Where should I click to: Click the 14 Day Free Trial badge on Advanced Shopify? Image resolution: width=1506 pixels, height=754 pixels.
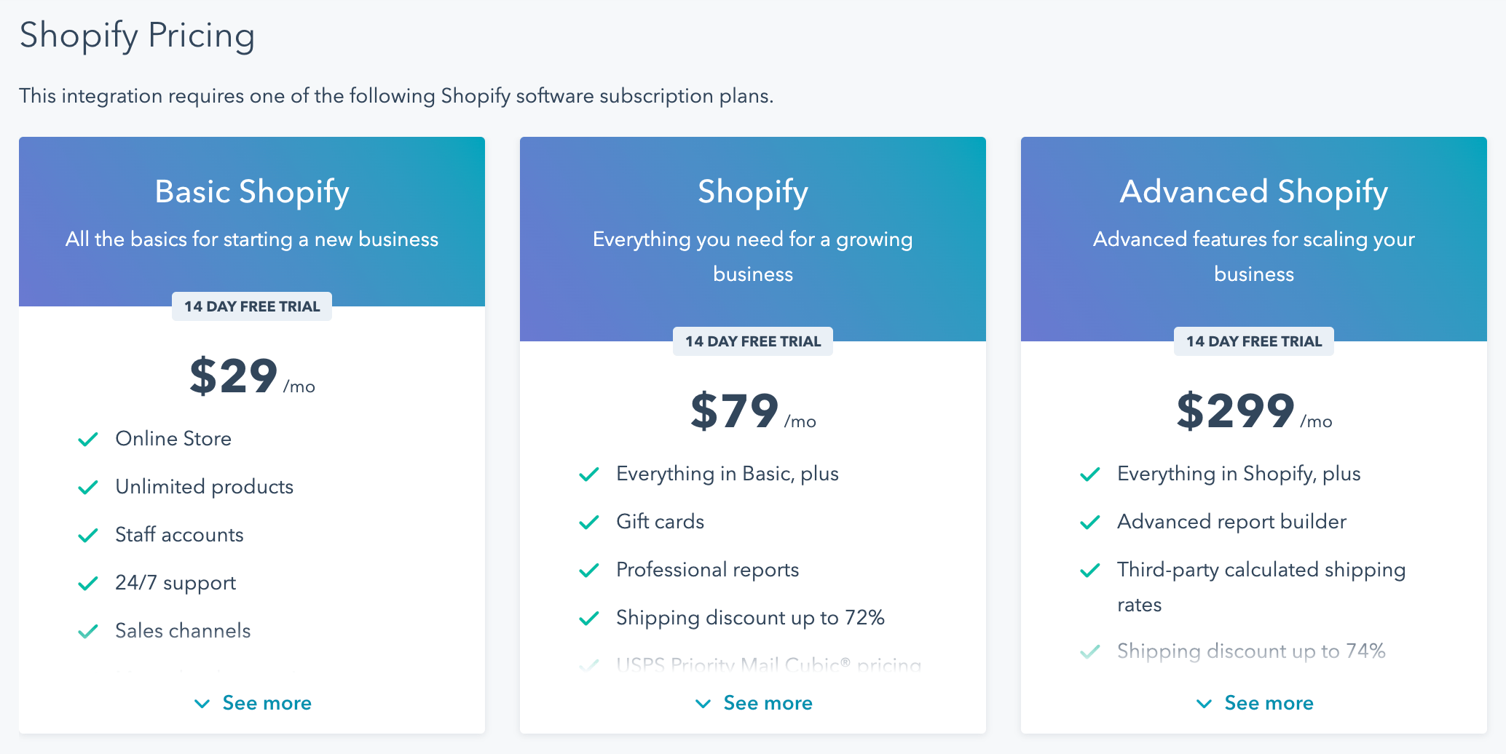click(1253, 341)
